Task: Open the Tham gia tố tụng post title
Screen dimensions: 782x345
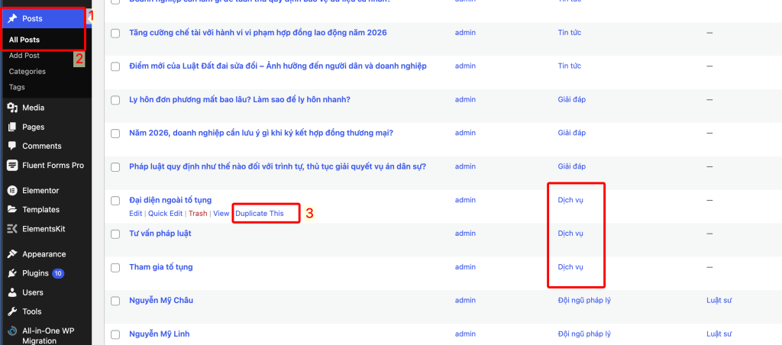Action: pos(160,267)
